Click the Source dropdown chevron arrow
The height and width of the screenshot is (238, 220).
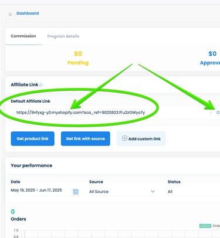click(153, 191)
